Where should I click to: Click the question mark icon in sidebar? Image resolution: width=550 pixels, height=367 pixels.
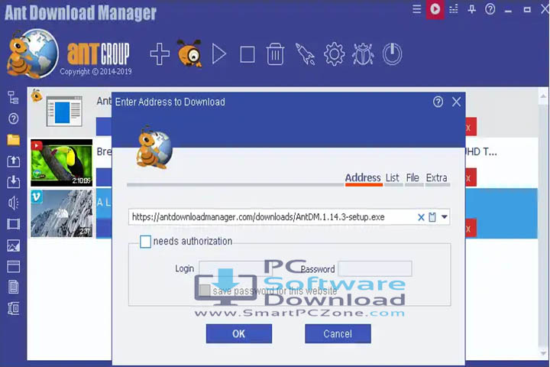click(13, 119)
